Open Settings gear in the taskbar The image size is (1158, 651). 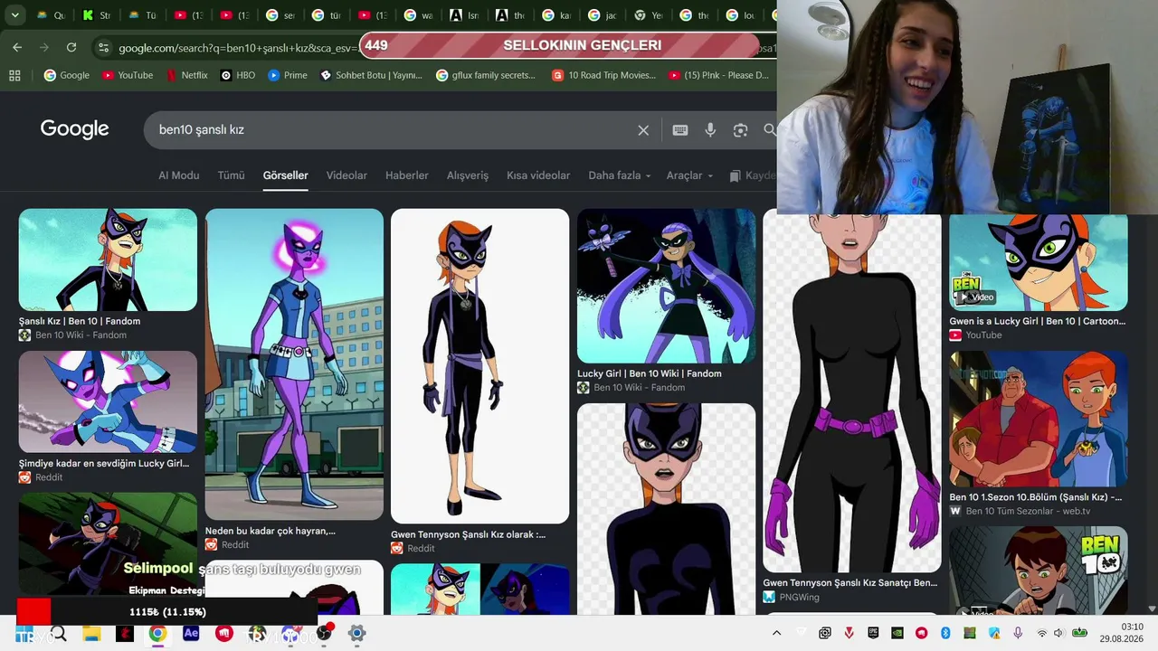[356, 634]
